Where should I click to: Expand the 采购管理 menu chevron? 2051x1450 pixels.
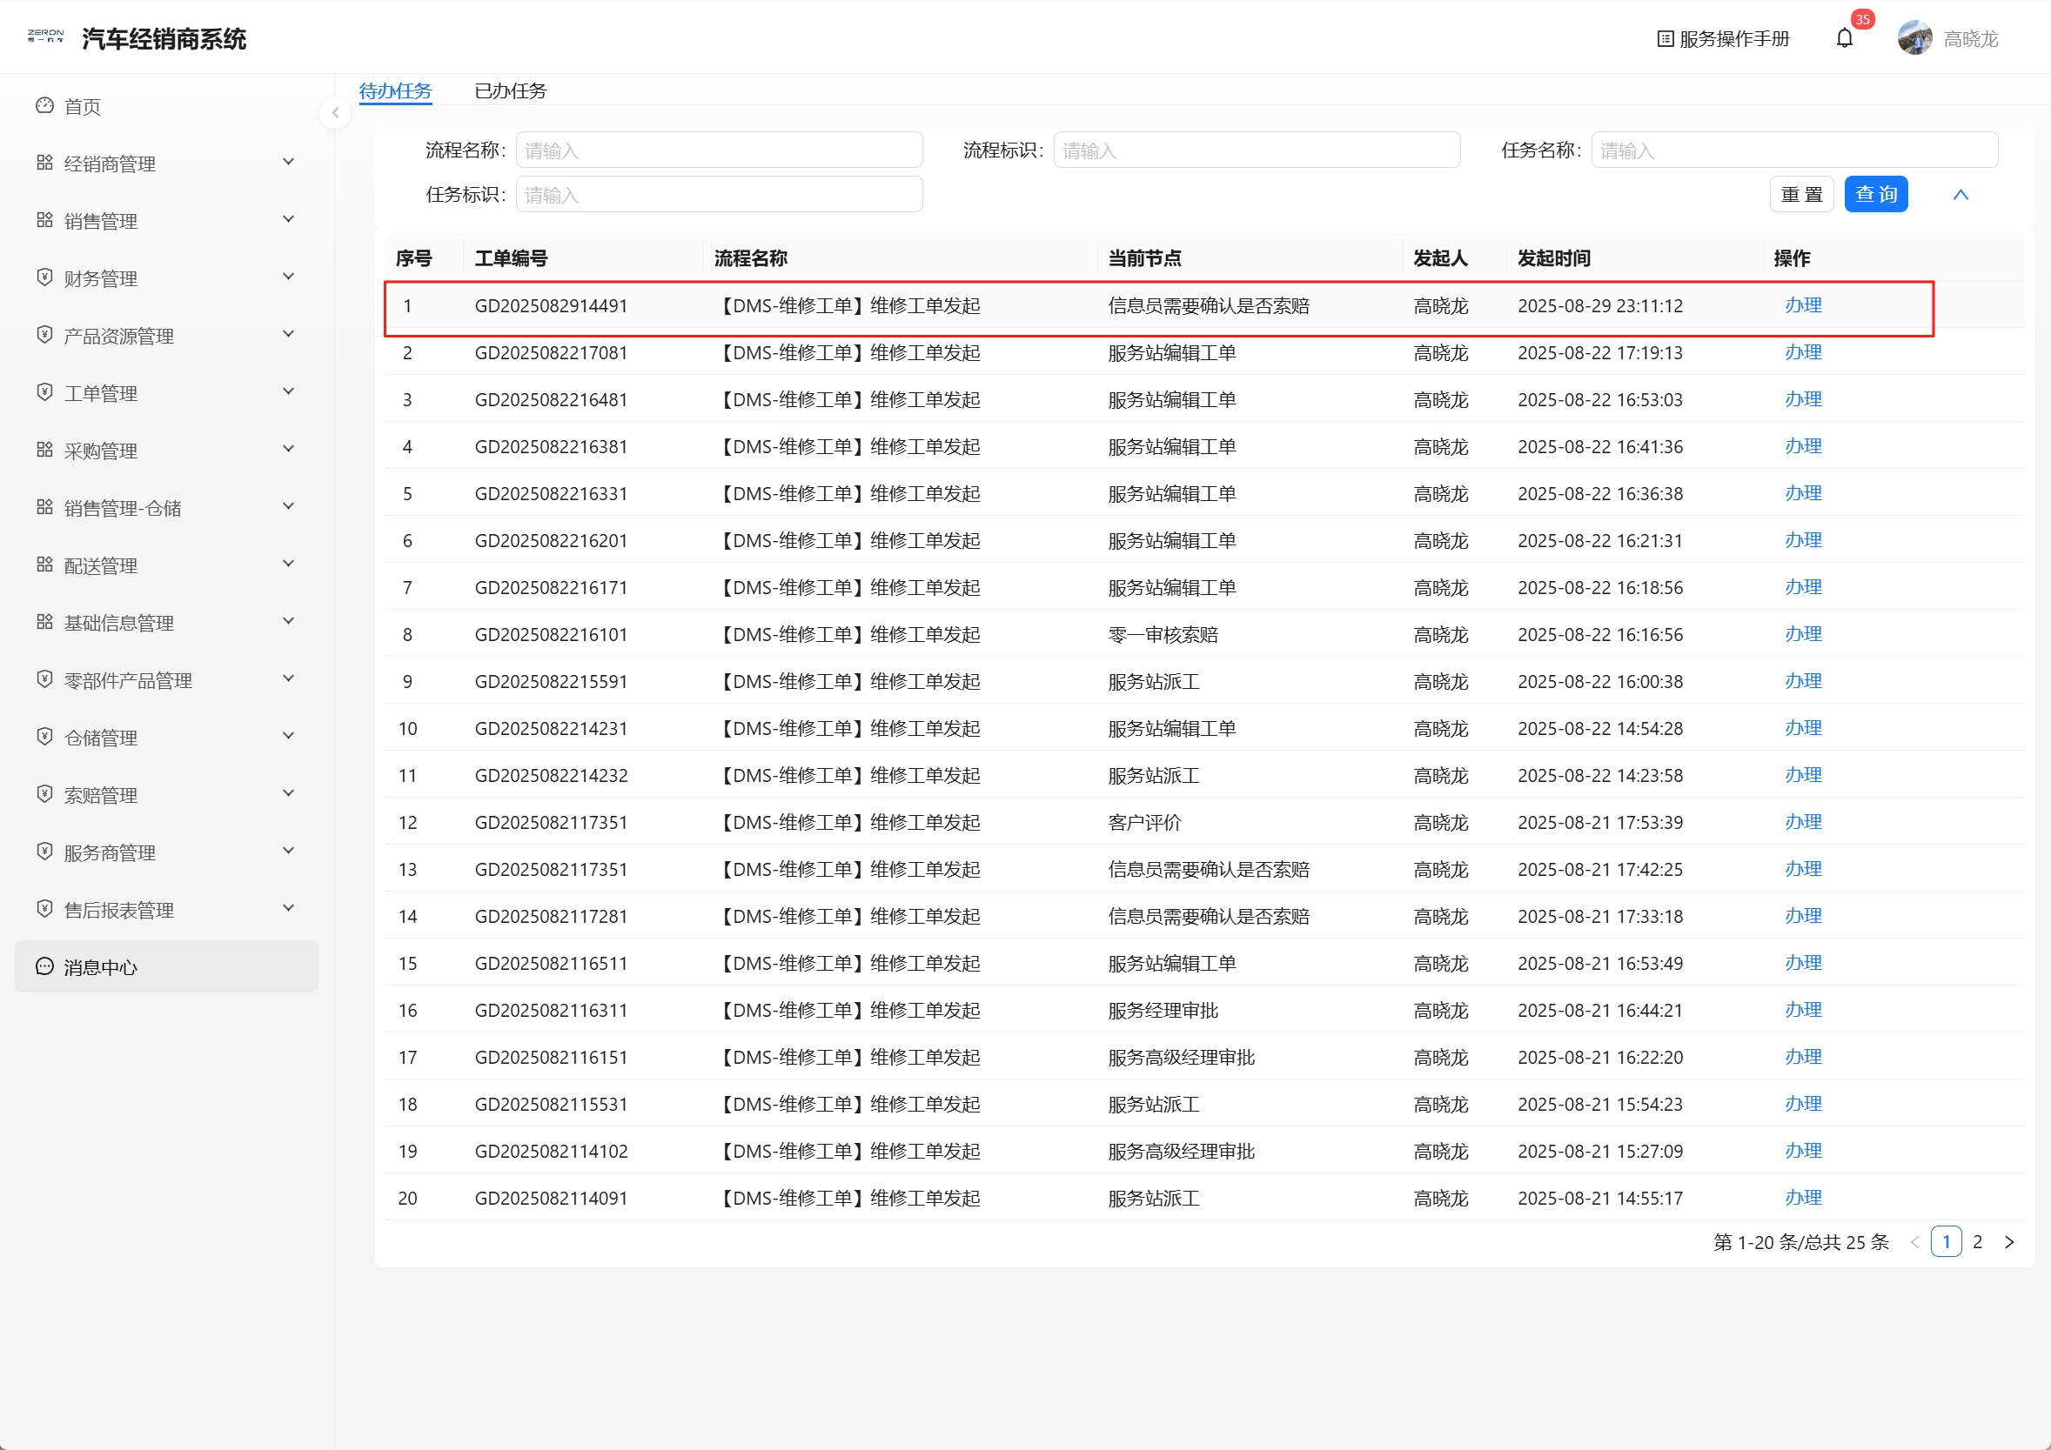tap(289, 448)
